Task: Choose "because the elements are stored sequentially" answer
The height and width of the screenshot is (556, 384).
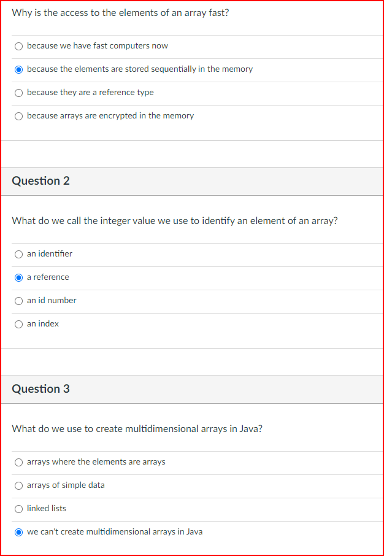Action: click(x=18, y=69)
